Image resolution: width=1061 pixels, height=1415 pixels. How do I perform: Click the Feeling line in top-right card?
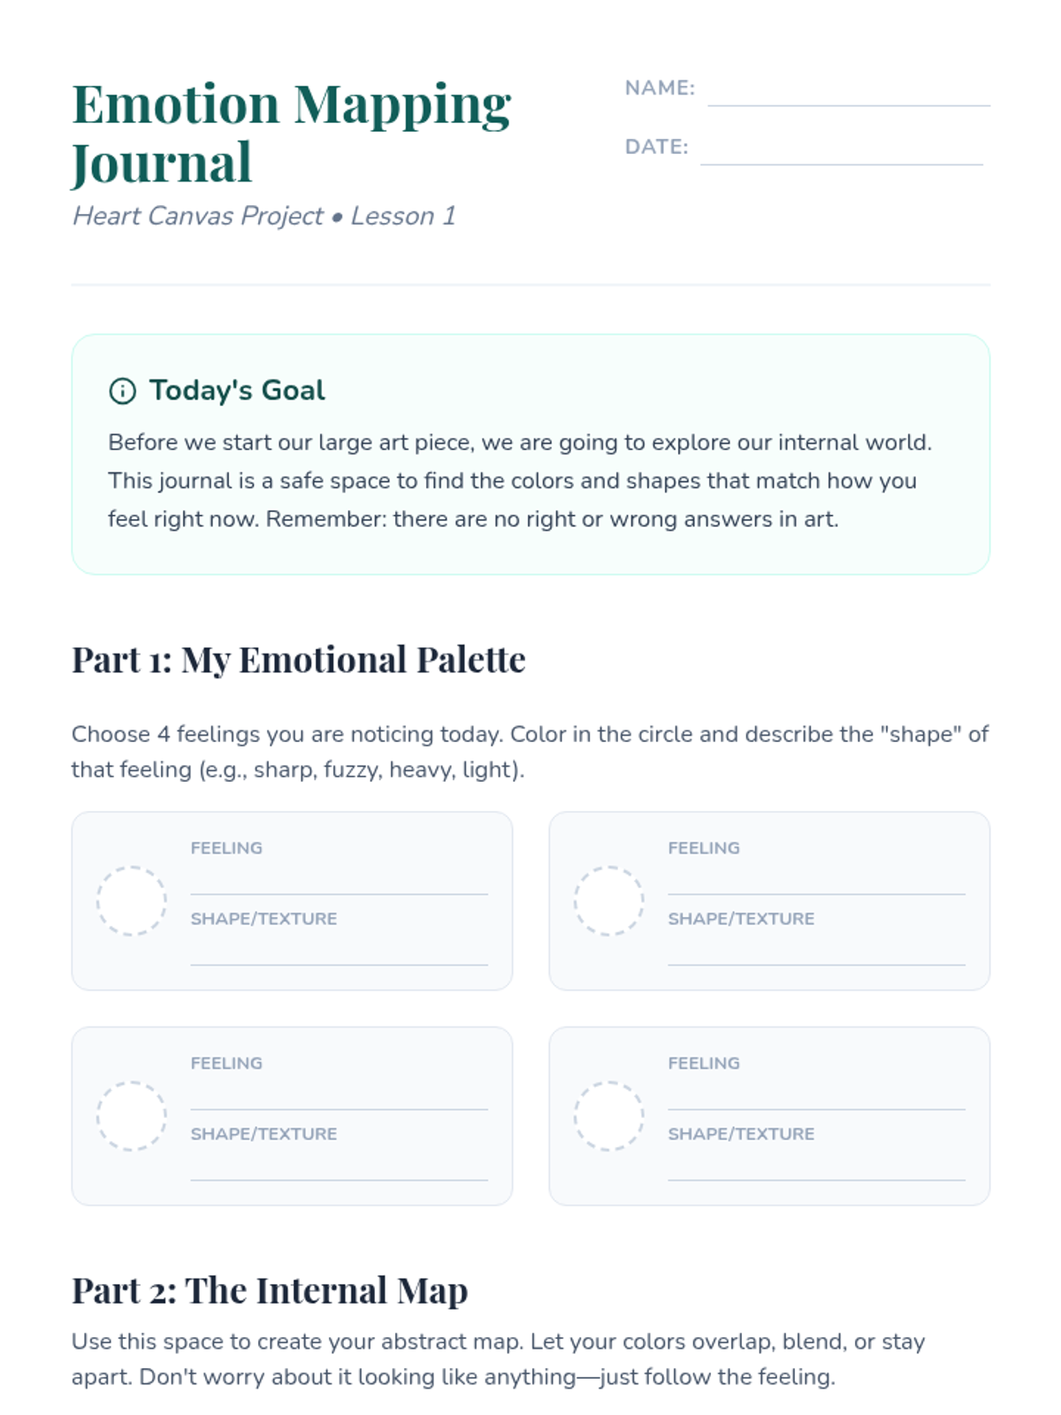pyautogui.click(x=816, y=881)
